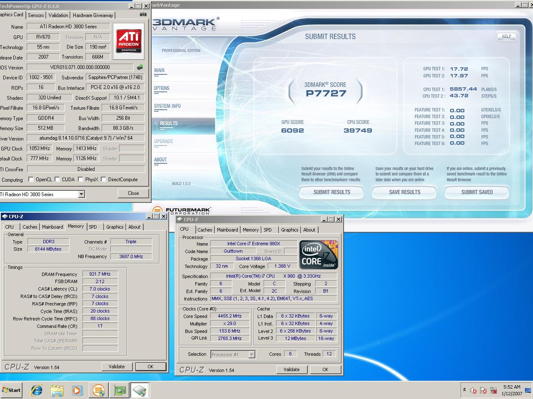
Task: Click the GPU Clock field showing 1053 MHz
Action: click(x=40, y=148)
